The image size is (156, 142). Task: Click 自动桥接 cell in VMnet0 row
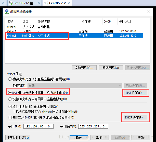click(44, 27)
